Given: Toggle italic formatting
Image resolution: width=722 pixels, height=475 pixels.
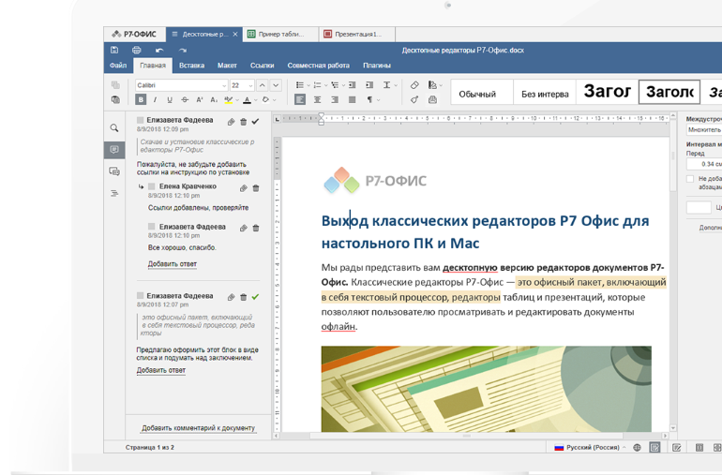Looking at the screenshot, I should [155, 99].
